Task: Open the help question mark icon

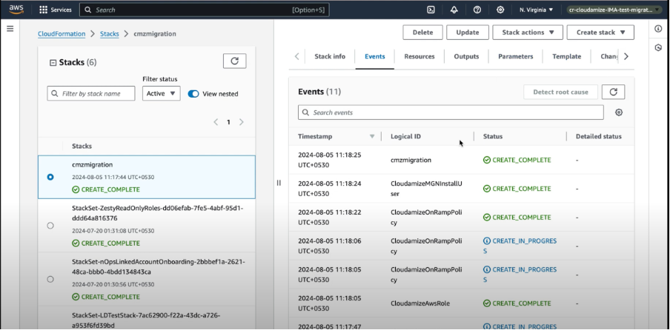Action: click(x=477, y=10)
